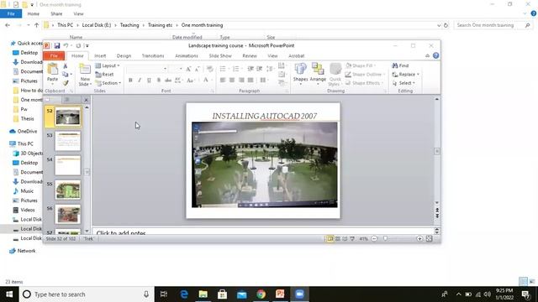Open the font name dropdown

pos(165,69)
